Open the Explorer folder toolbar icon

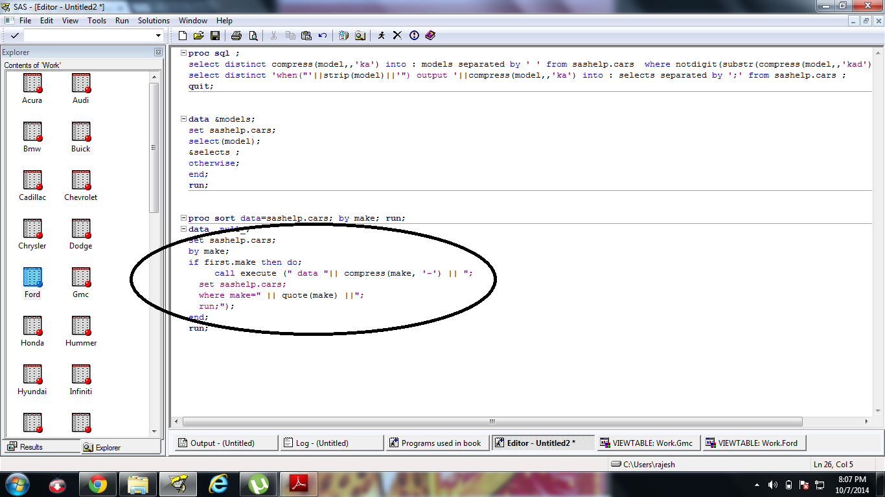360,36
